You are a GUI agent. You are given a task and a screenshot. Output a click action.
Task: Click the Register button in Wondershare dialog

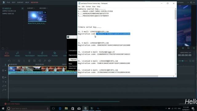(x=73, y=60)
